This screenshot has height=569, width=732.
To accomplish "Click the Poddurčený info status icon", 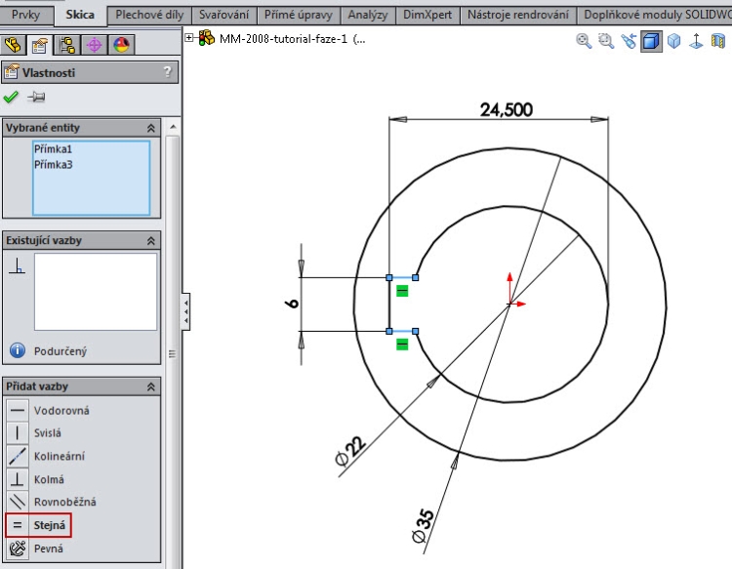I will [18, 350].
